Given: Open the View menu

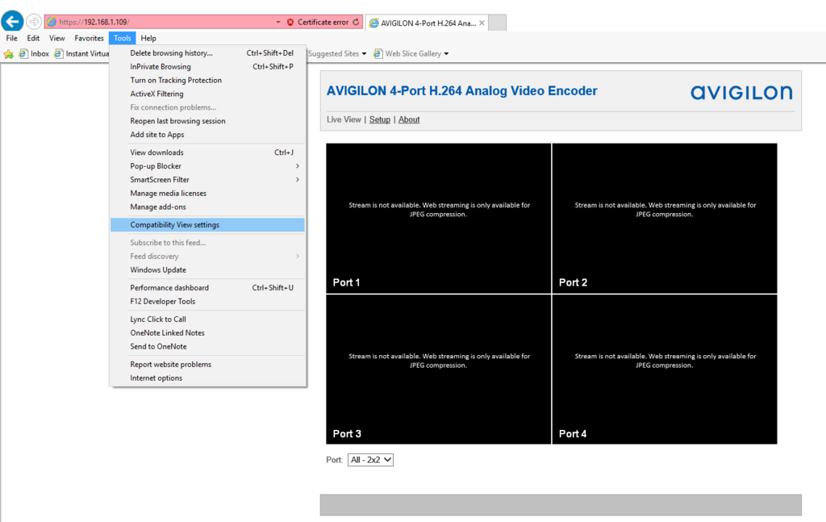Looking at the screenshot, I should point(57,38).
